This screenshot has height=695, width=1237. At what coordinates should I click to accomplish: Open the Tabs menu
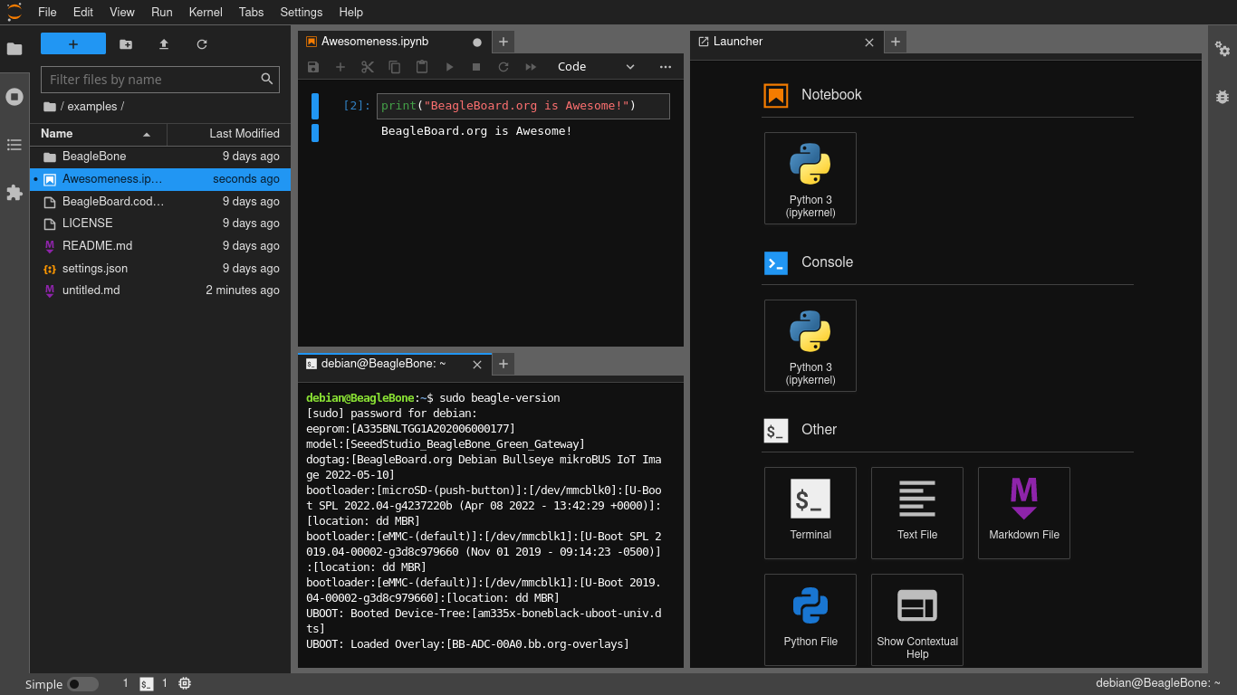(252, 12)
